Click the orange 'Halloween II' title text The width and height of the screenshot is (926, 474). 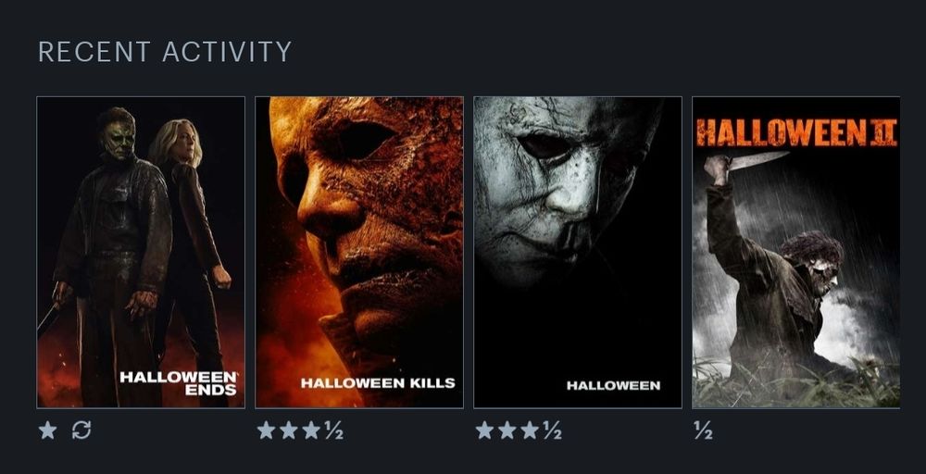point(796,132)
